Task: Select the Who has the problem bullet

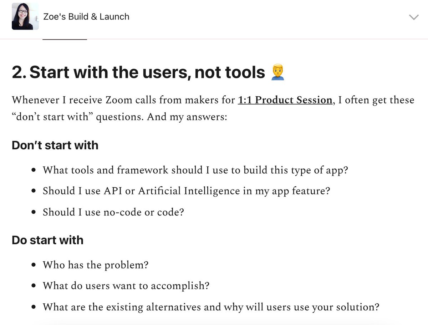Action: pyautogui.click(x=95, y=265)
